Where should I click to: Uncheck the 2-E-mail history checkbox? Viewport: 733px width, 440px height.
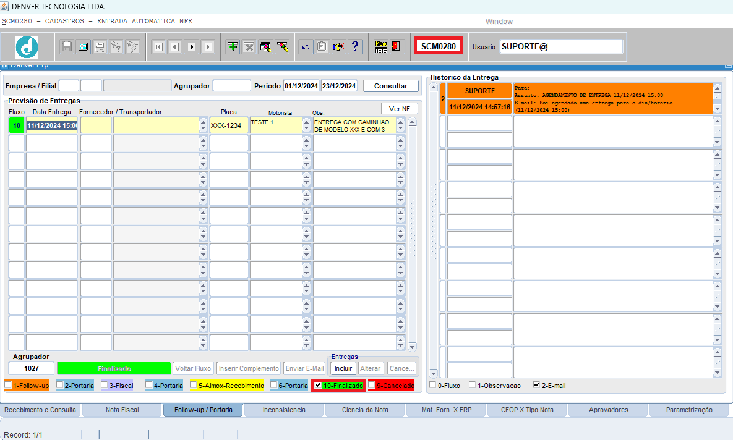[x=536, y=385]
